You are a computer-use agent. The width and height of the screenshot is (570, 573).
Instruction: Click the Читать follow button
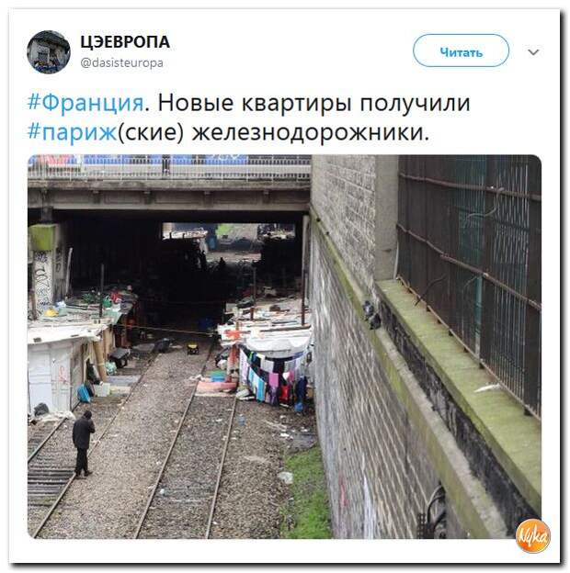point(461,51)
